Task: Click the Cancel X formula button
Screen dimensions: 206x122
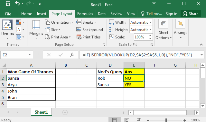Action: (x=49, y=55)
